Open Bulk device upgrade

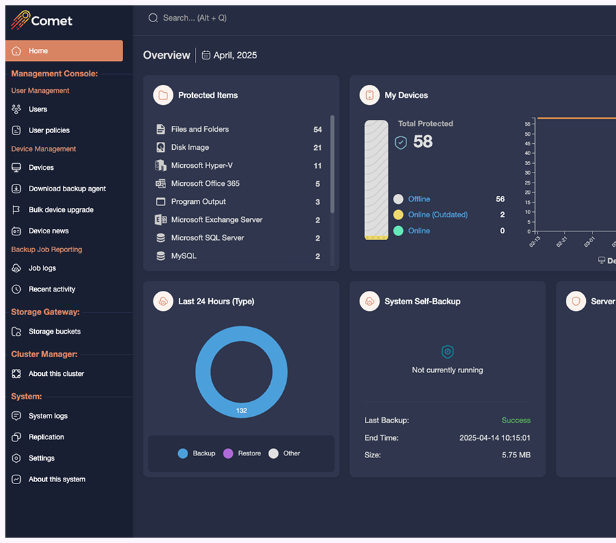(61, 210)
